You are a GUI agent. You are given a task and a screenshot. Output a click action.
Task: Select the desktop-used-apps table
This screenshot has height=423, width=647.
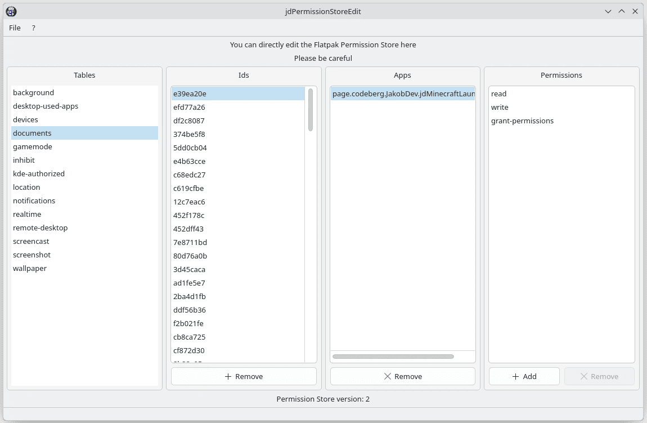click(x=84, y=106)
